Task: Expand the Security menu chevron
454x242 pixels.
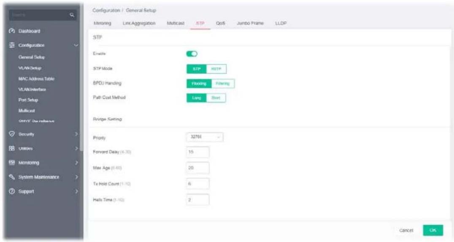Action: [76, 134]
